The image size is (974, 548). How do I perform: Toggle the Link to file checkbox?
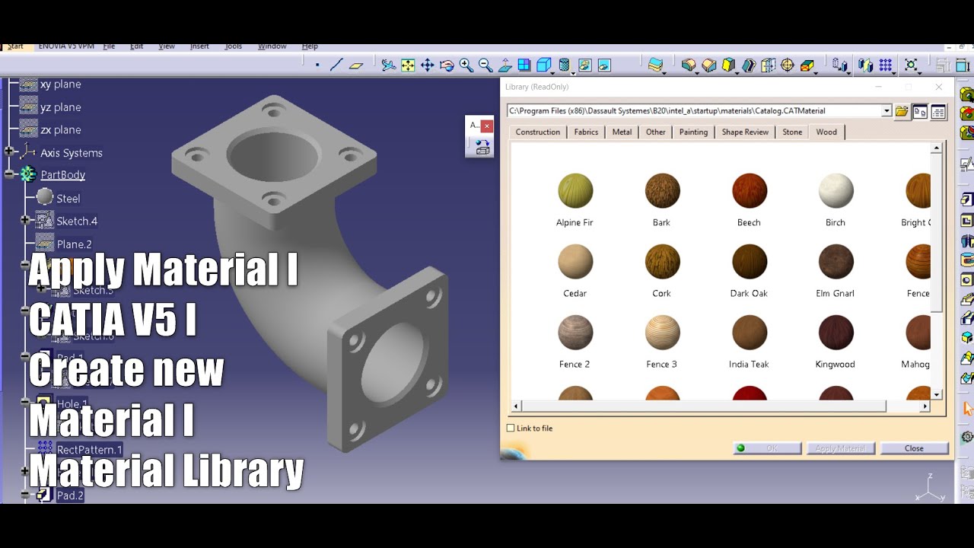[x=511, y=428]
